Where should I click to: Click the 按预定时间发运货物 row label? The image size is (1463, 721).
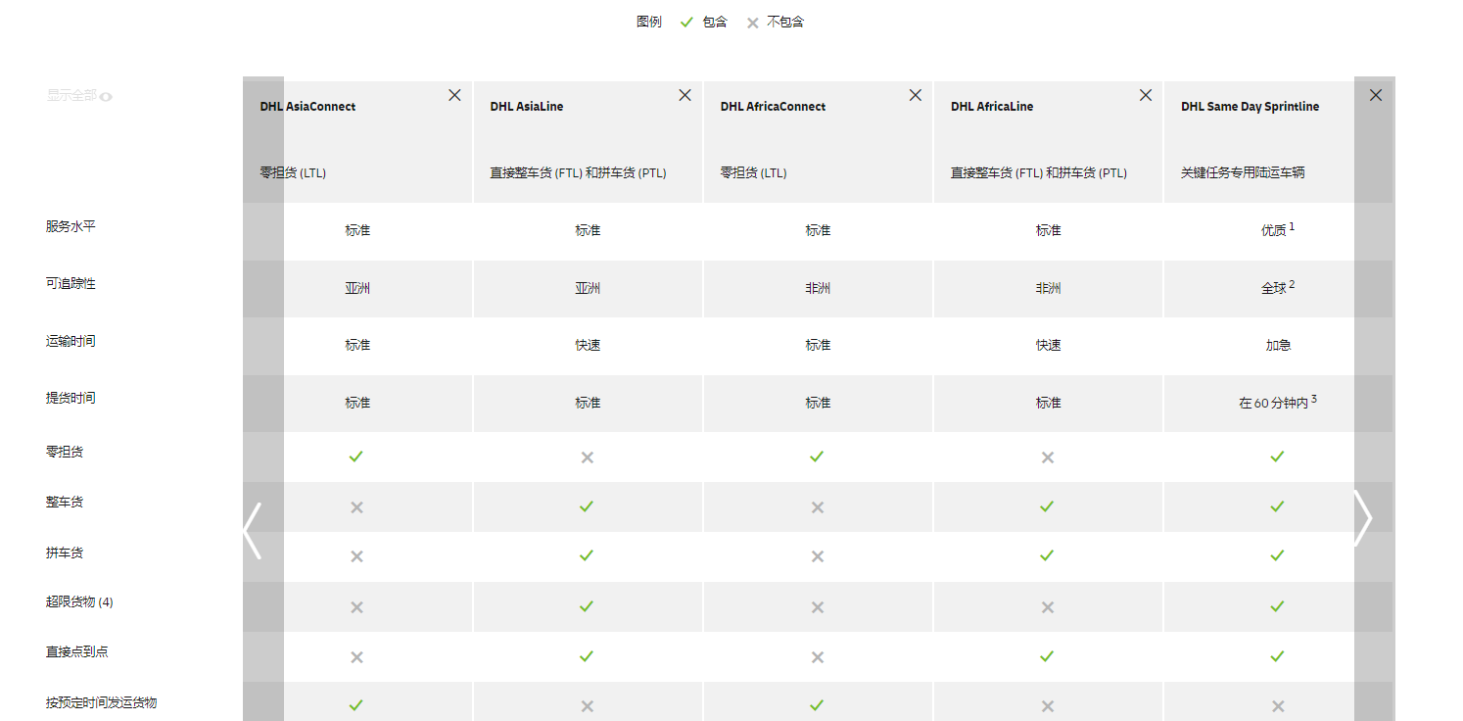(x=101, y=702)
